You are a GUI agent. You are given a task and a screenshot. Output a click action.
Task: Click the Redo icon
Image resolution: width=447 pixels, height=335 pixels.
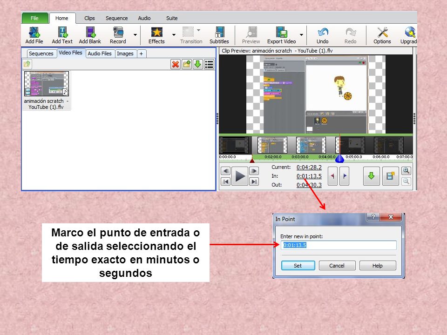(351, 32)
